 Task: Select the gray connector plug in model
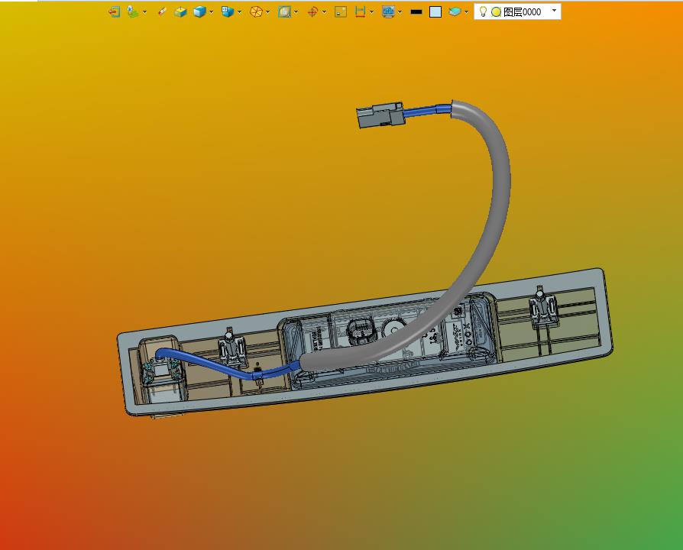380,115
